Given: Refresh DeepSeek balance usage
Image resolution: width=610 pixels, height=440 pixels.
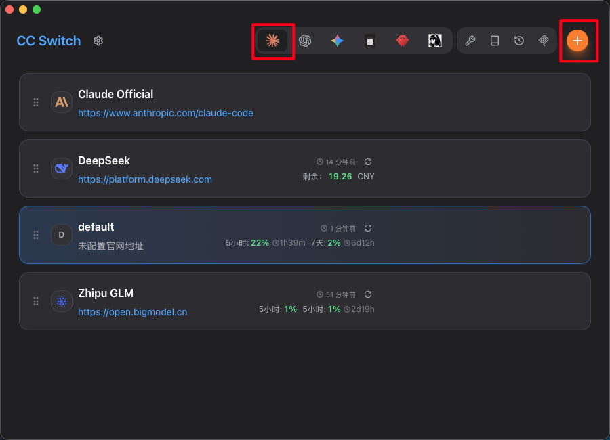Looking at the screenshot, I should click(x=368, y=162).
